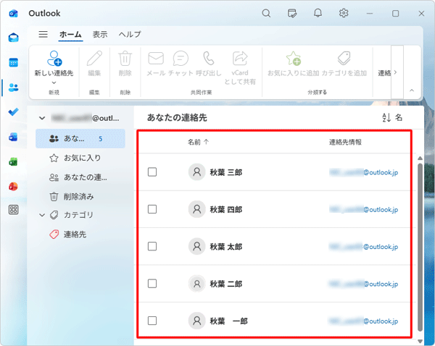Click the scrollbar up arrow
Screen dimensions: 435x346
tap(420, 159)
